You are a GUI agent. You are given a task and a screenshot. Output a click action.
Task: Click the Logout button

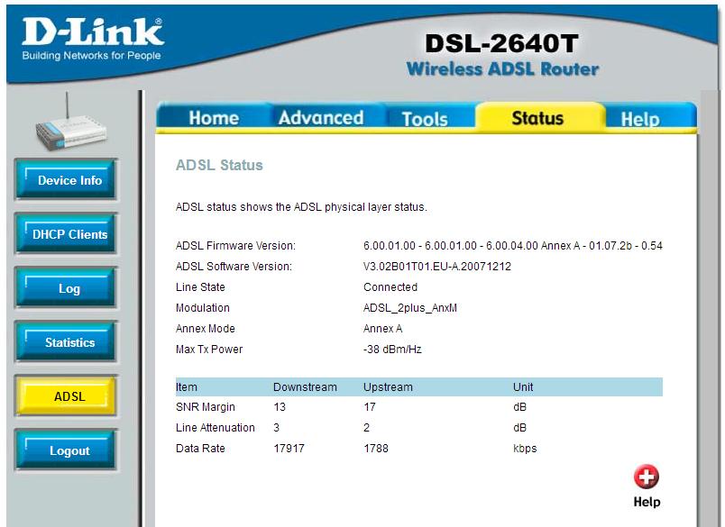point(66,450)
